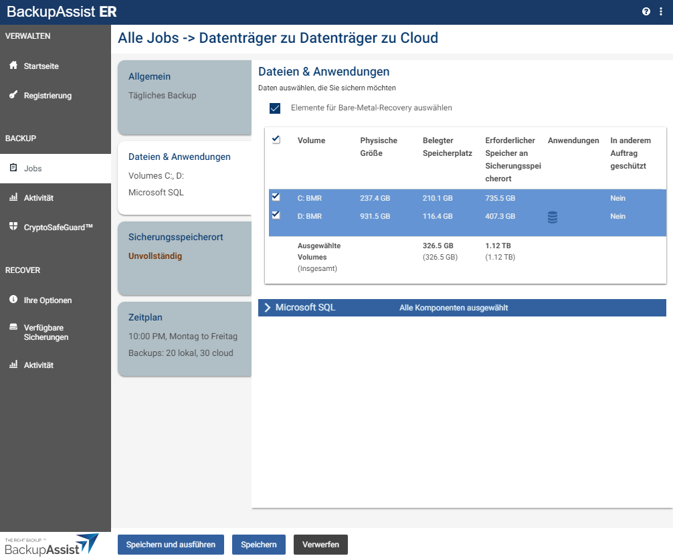Image resolution: width=673 pixels, height=558 pixels.
Task: Open Aktivität under the Backup section
Action: click(38, 198)
